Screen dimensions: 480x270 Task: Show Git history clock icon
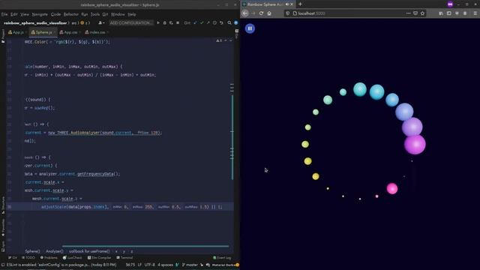(x=214, y=23)
